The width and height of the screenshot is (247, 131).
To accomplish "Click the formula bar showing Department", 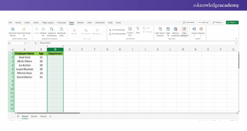I will tap(116, 43).
